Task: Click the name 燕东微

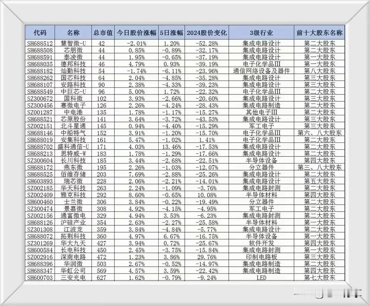Action: pos(73,167)
